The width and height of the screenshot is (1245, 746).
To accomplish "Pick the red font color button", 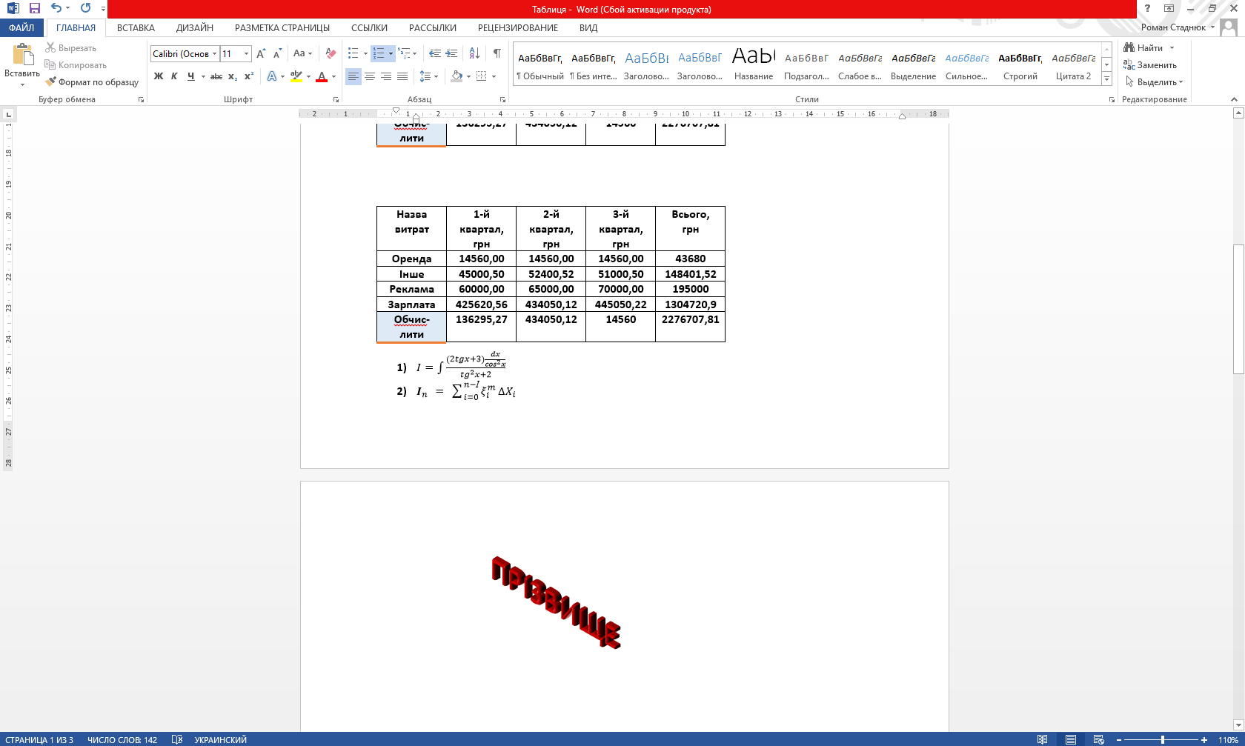I will tap(322, 76).
